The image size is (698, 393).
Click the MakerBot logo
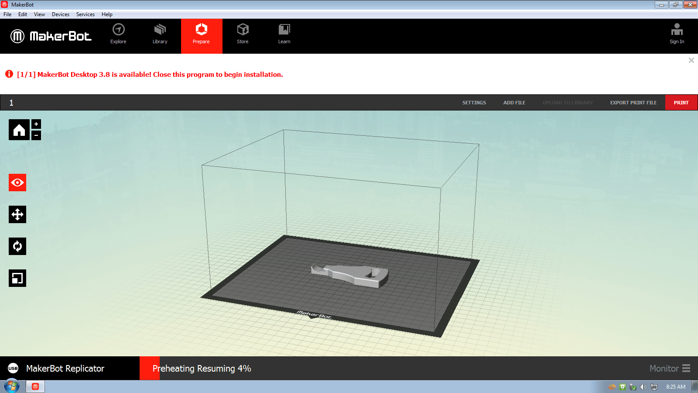click(51, 36)
